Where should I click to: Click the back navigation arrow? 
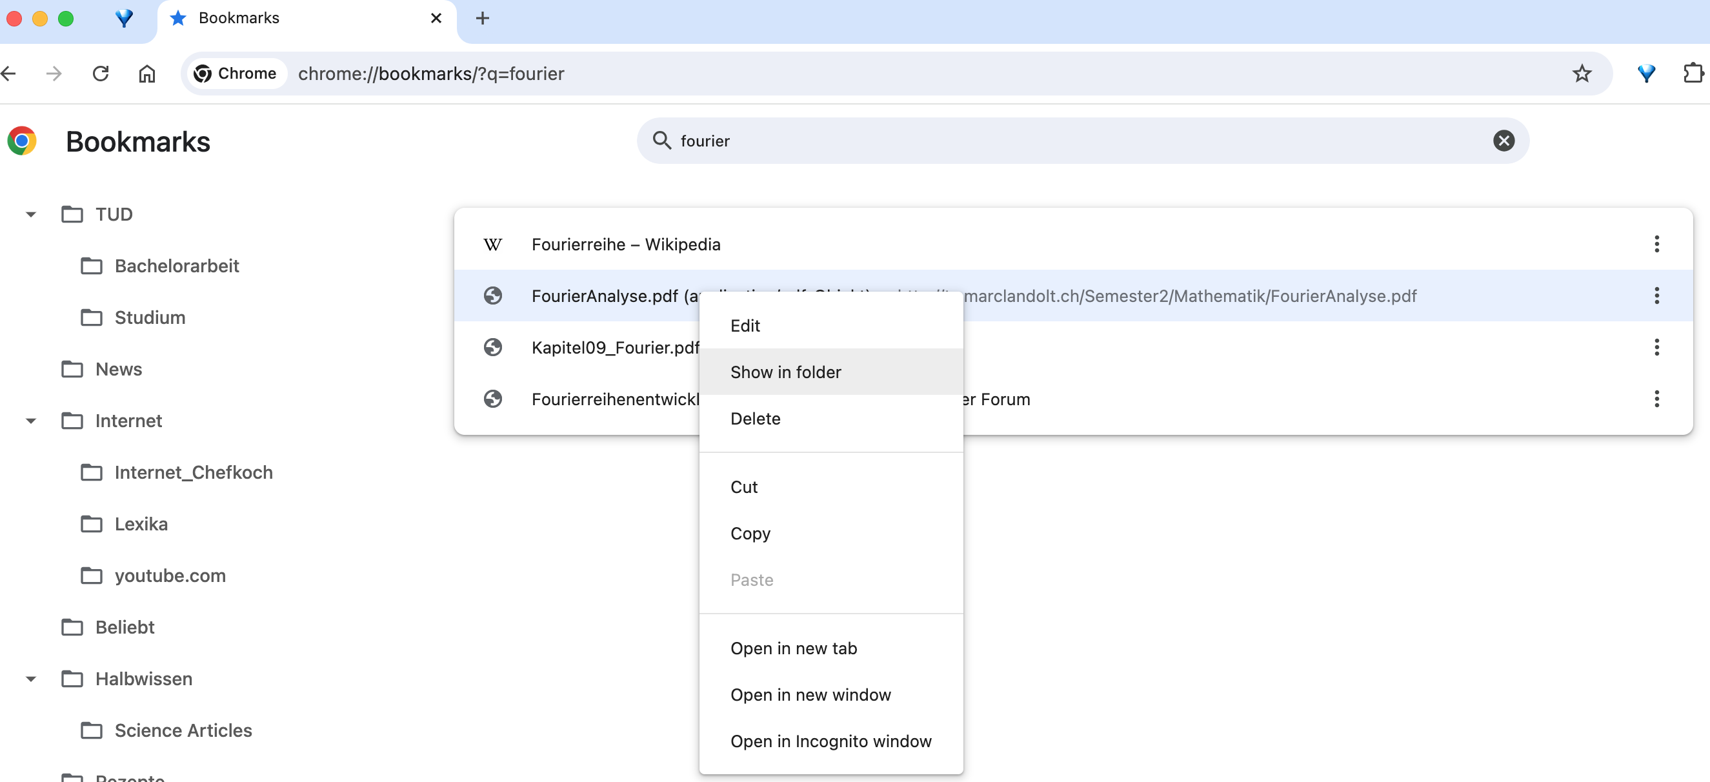point(9,74)
